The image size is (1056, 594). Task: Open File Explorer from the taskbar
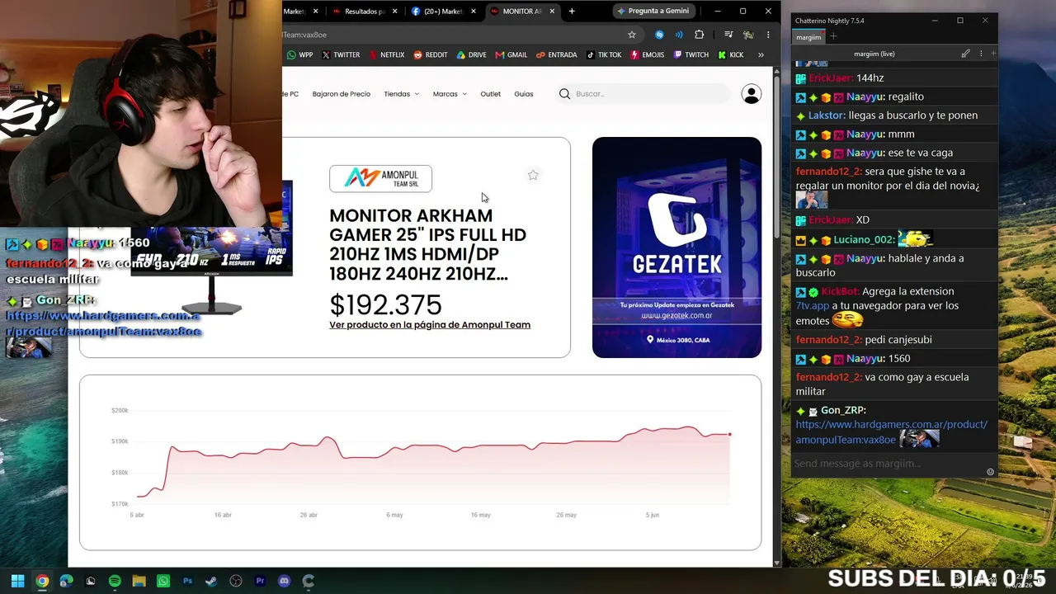(139, 581)
